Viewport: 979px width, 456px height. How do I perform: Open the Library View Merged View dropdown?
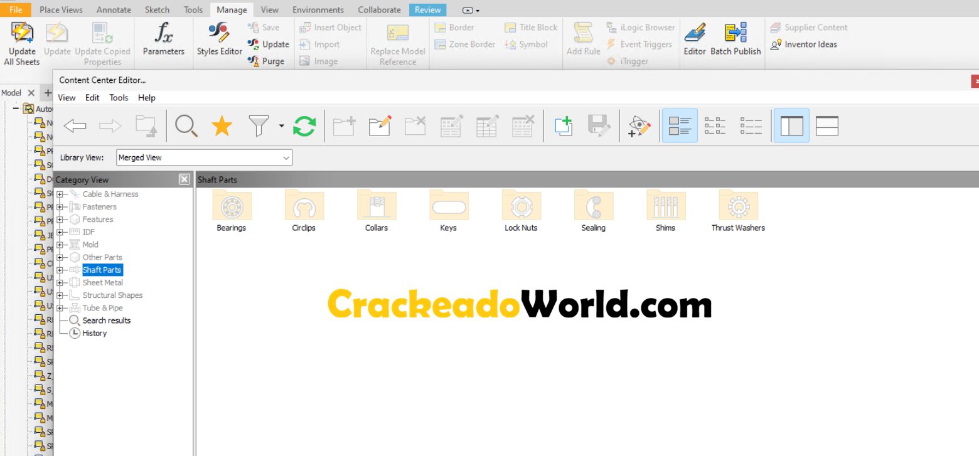[x=204, y=157]
